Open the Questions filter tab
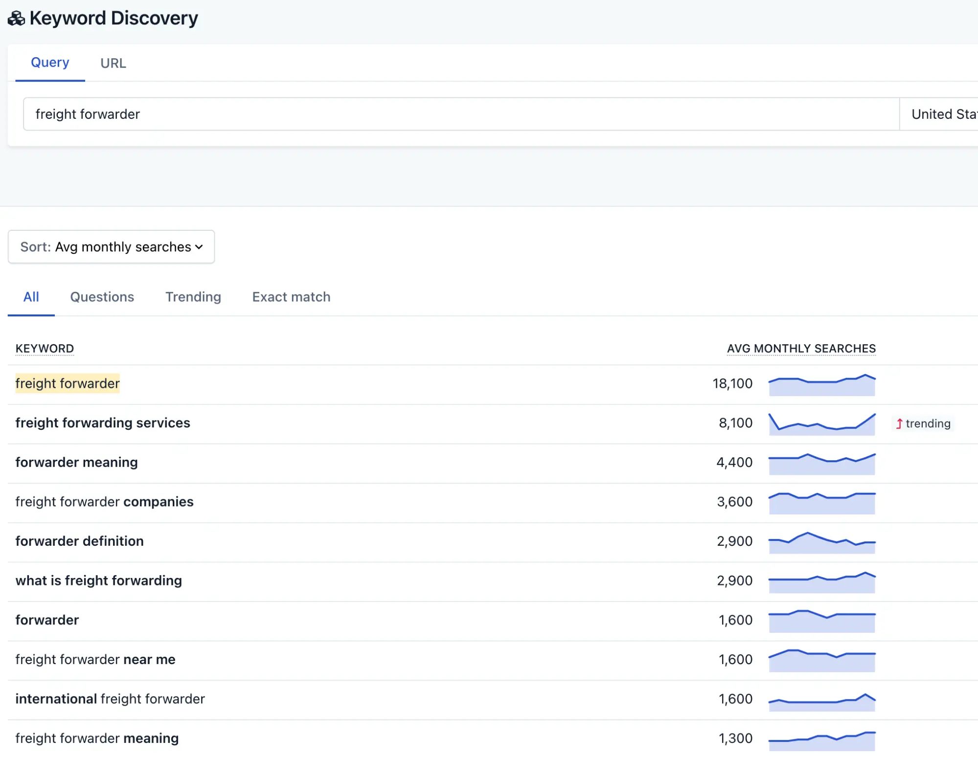978x757 pixels. click(102, 297)
